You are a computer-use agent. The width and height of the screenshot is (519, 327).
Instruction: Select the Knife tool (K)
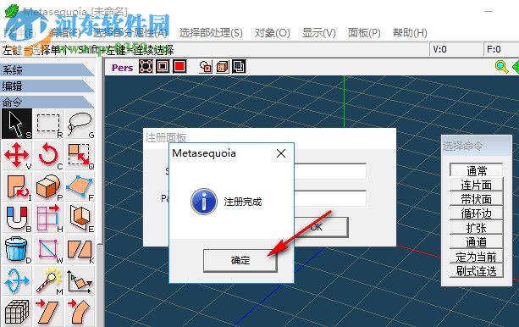point(80,250)
